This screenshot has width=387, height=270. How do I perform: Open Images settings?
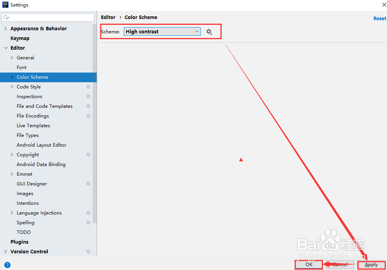(25, 194)
